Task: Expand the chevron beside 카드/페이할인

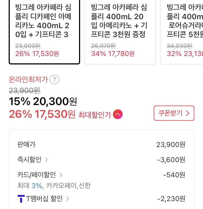Action: [x=61, y=175]
